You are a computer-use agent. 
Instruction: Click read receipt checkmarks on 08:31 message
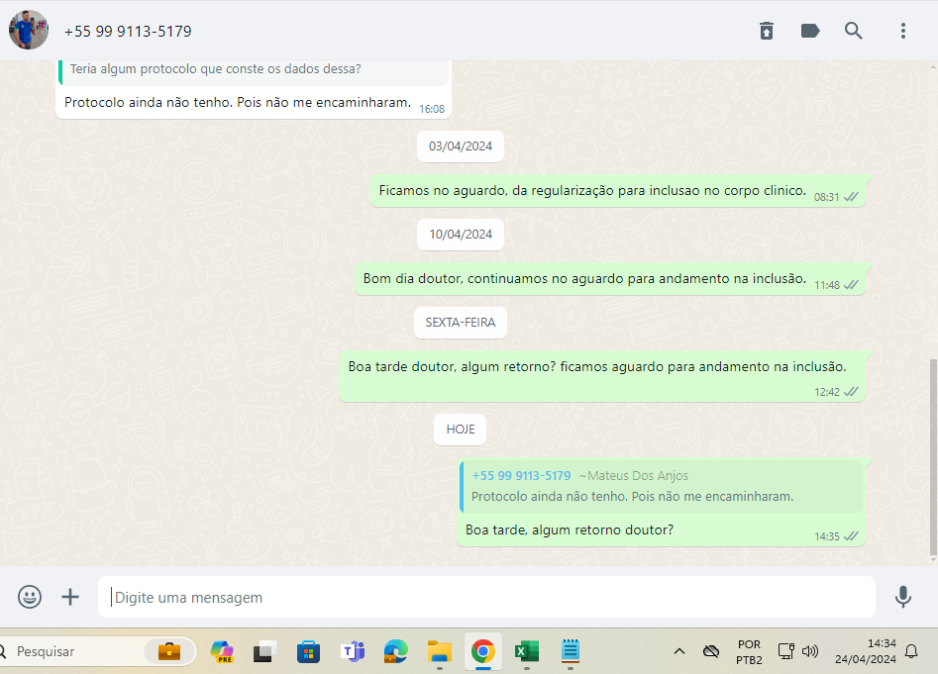pyautogui.click(x=851, y=197)
